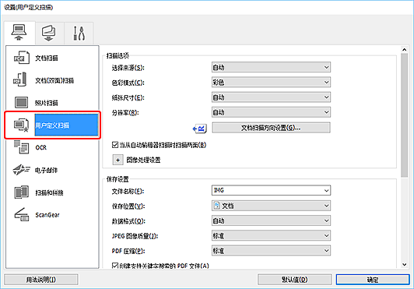Choose the 文档(双面)扫描 icon
This screenshot has width=414, height=289.
(x=20, y=80)
